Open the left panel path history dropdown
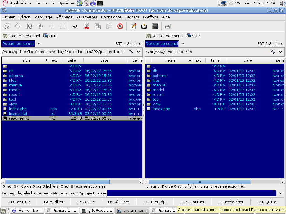Viewport: 286px width, 214px height. (x=139, y=52)
